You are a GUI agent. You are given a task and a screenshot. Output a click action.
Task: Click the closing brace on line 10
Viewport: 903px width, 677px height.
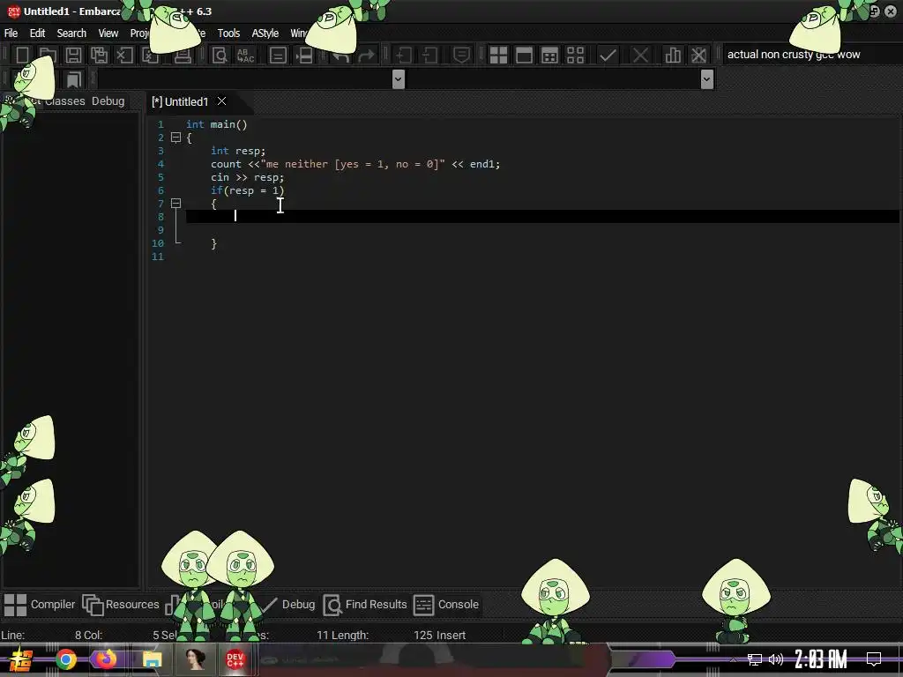(x=213, y=243)
